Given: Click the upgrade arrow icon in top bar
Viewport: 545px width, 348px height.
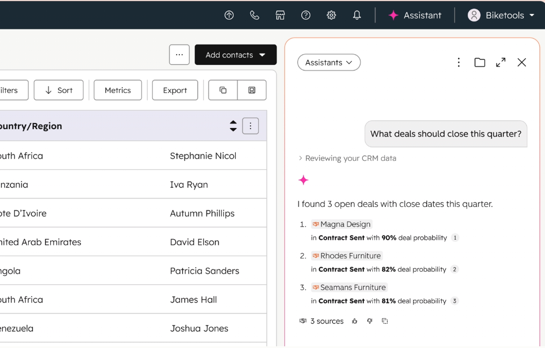Looking at the screenshot, I should tap(229, 15).
